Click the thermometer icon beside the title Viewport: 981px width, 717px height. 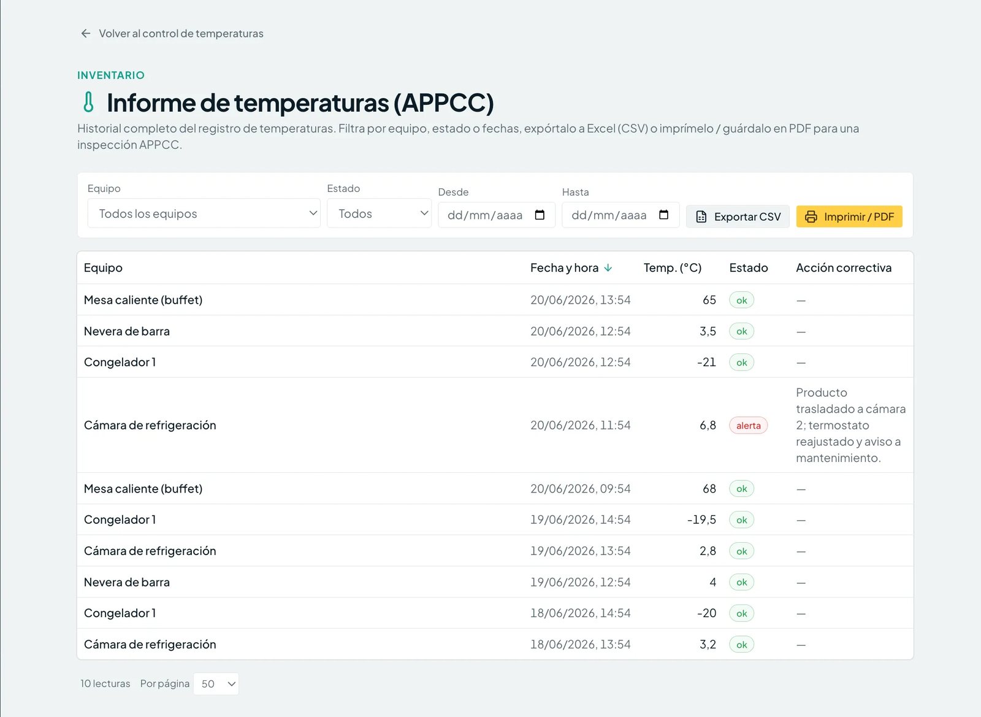(x=89, y=102)
